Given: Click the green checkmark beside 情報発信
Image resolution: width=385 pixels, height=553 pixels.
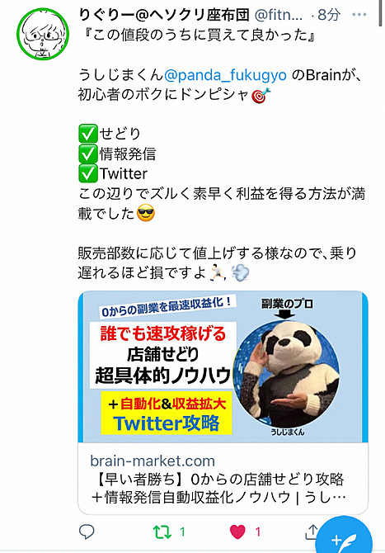Looking at the screenshot, I should 87,154.
